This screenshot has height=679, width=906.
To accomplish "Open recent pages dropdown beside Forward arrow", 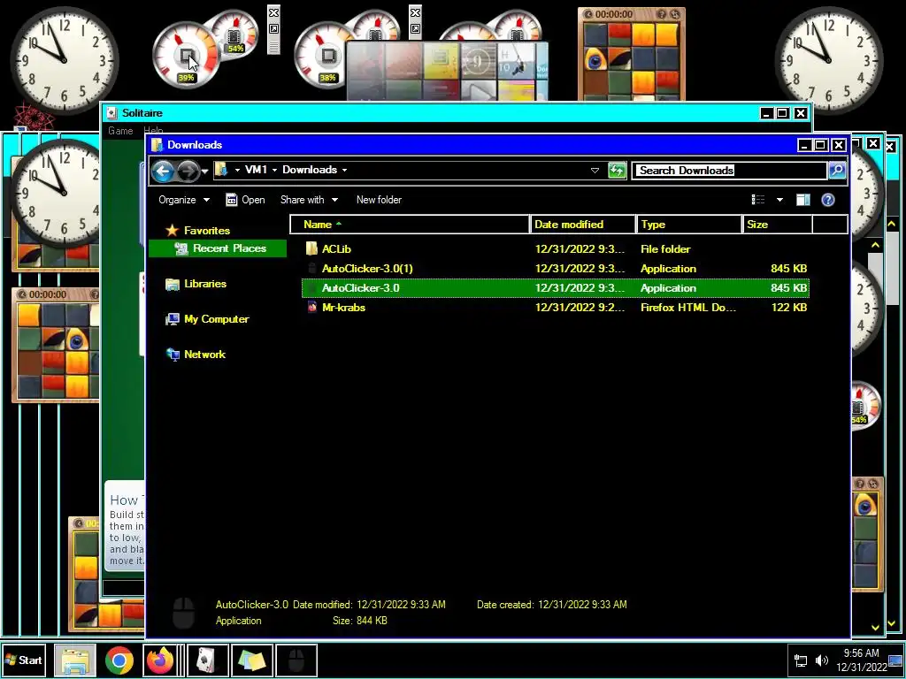I will [x=204, y=172].
